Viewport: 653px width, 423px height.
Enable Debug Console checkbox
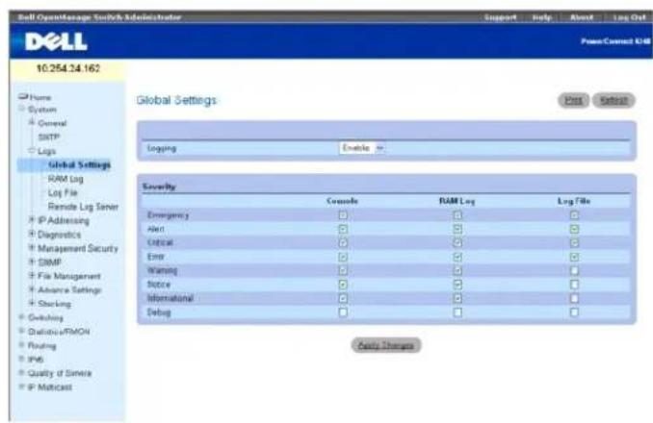[x=343, y=312]
